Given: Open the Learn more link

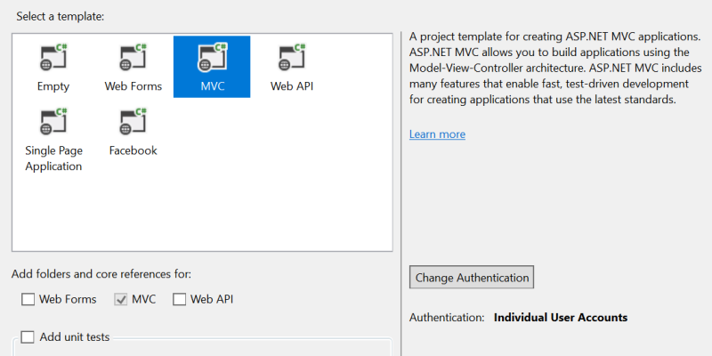Looking at the screenshot, I should coord(437,134).
